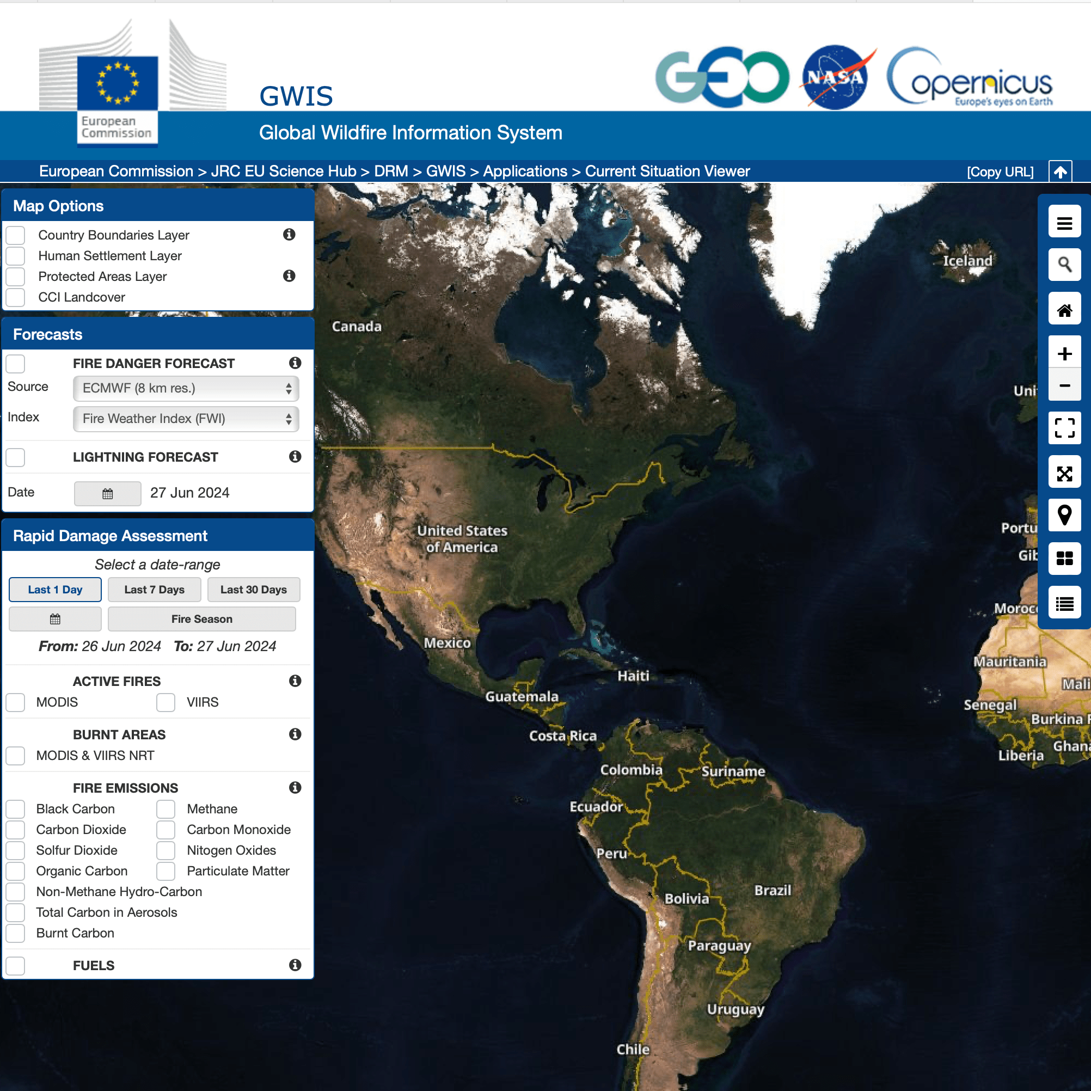Click the Copy URL link

point(1000,171)
